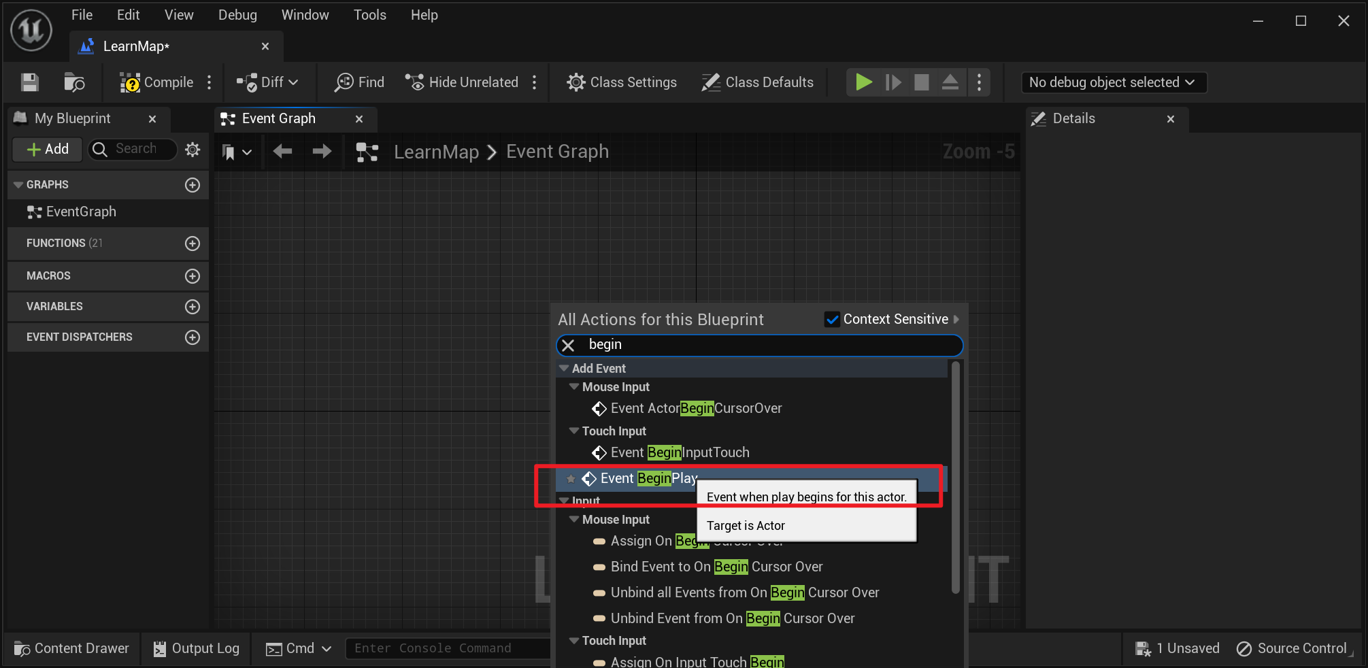Open the File menu
Screen dimensions: 1368x668
[82, 15]
